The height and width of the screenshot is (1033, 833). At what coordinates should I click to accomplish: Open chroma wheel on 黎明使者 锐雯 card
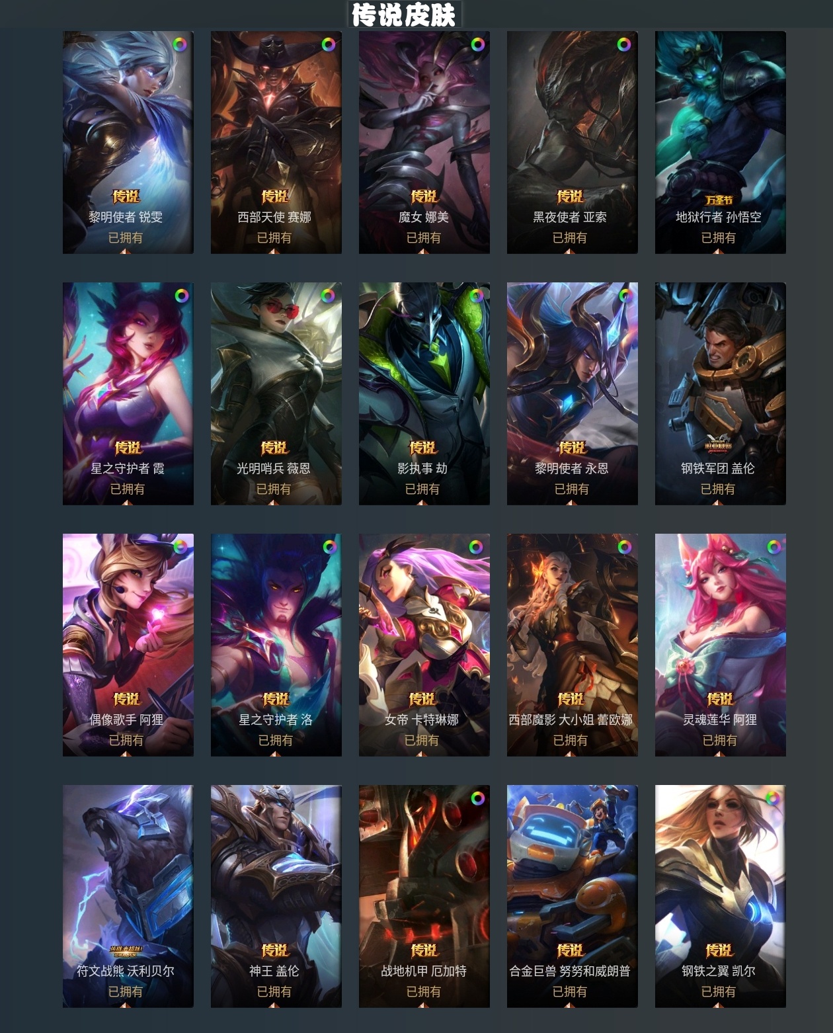(180, 45)
